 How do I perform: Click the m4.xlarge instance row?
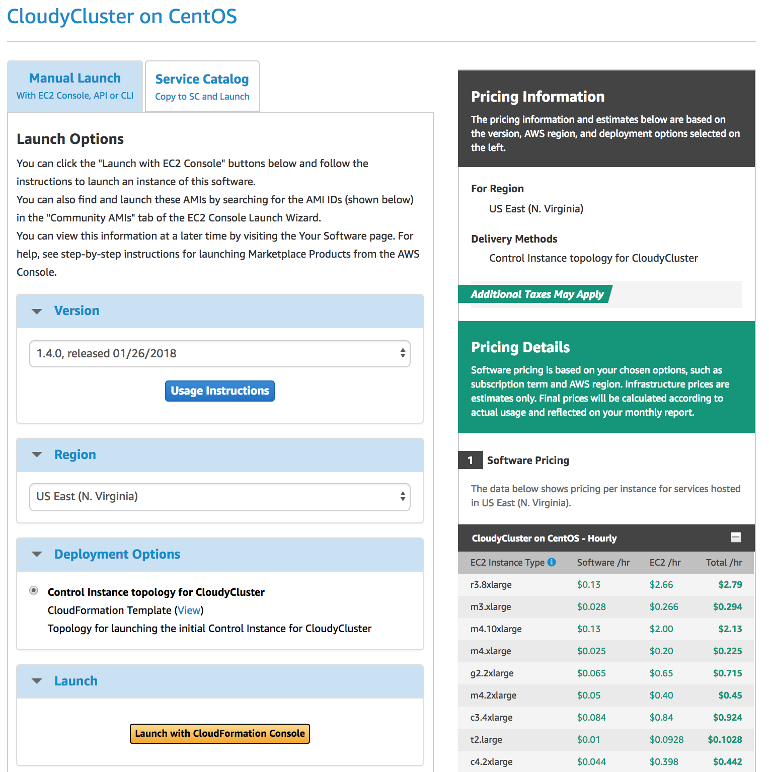coord(606,651)
